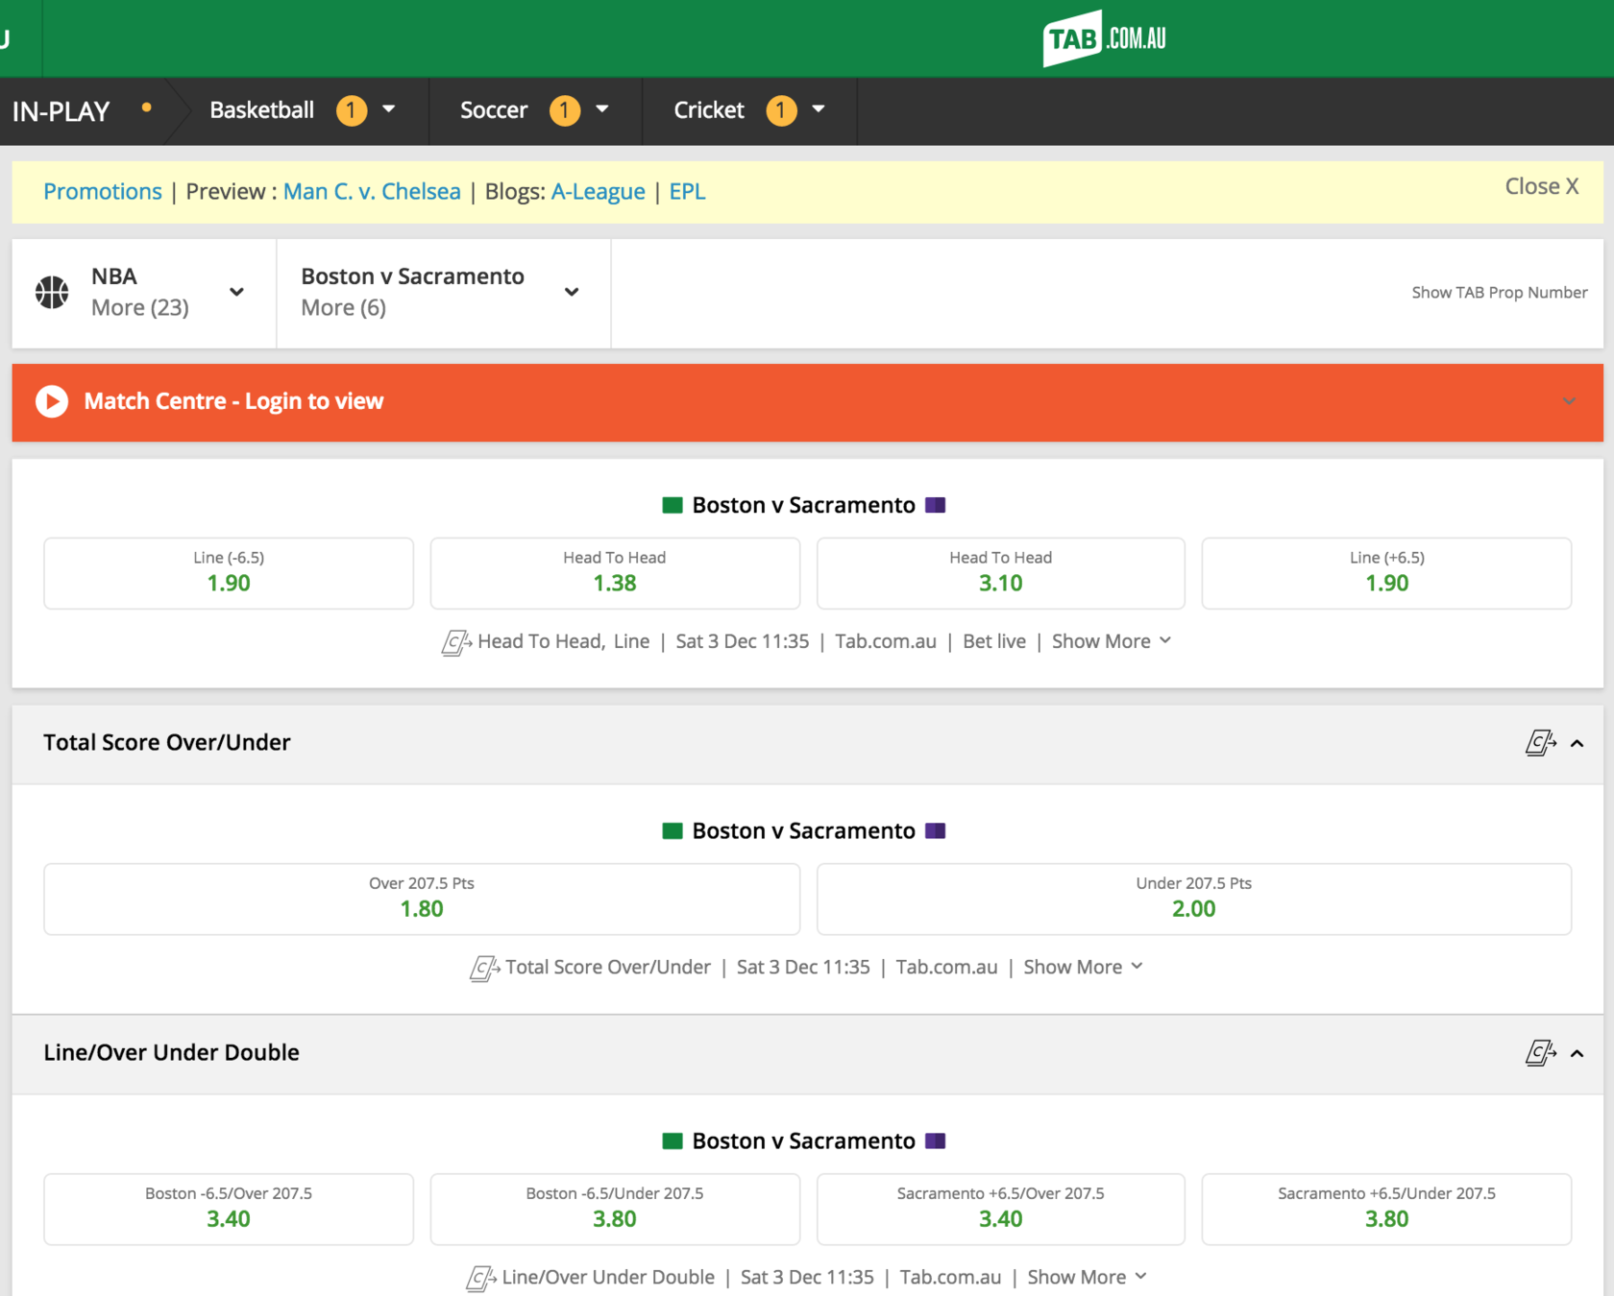Click Sacramento purple swatch in Total Score card
The width and height of the screenshot is (1614, 1296).
(936, 830)
